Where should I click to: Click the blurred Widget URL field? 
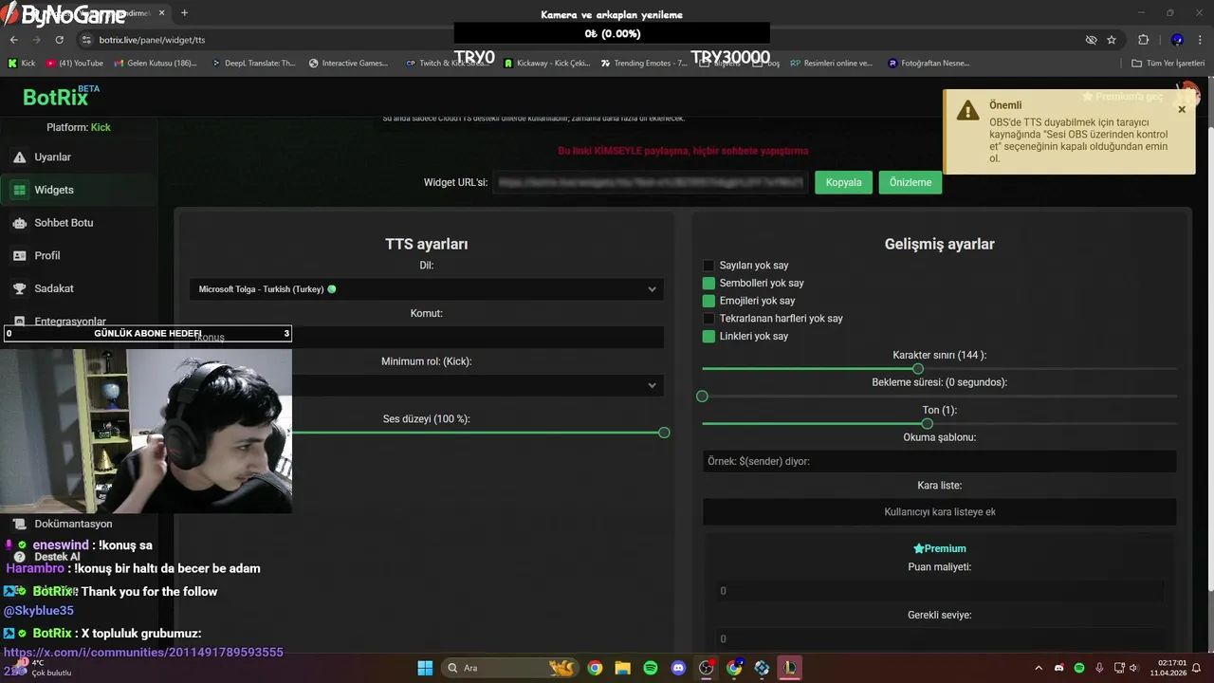(x=651, y=182)
